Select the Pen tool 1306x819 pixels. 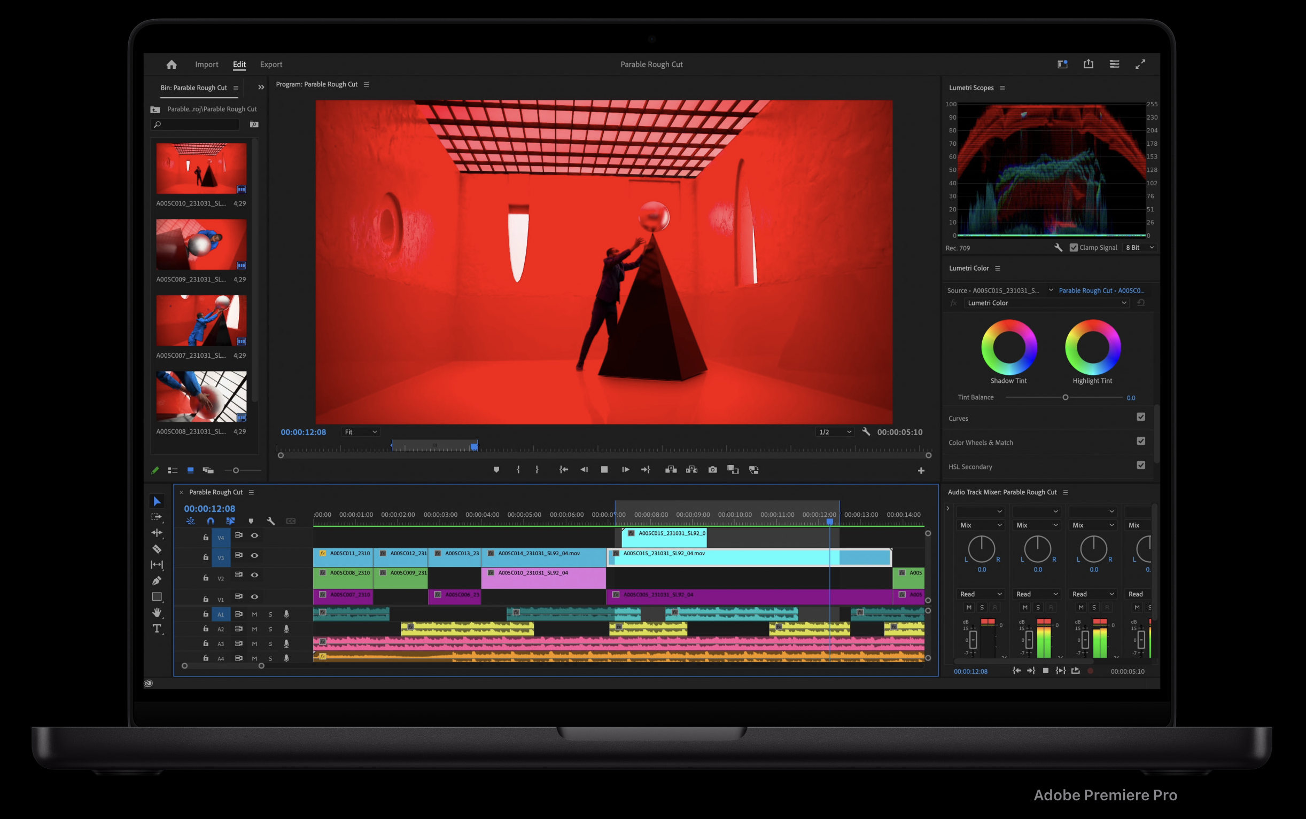click(x=157, y=581)
